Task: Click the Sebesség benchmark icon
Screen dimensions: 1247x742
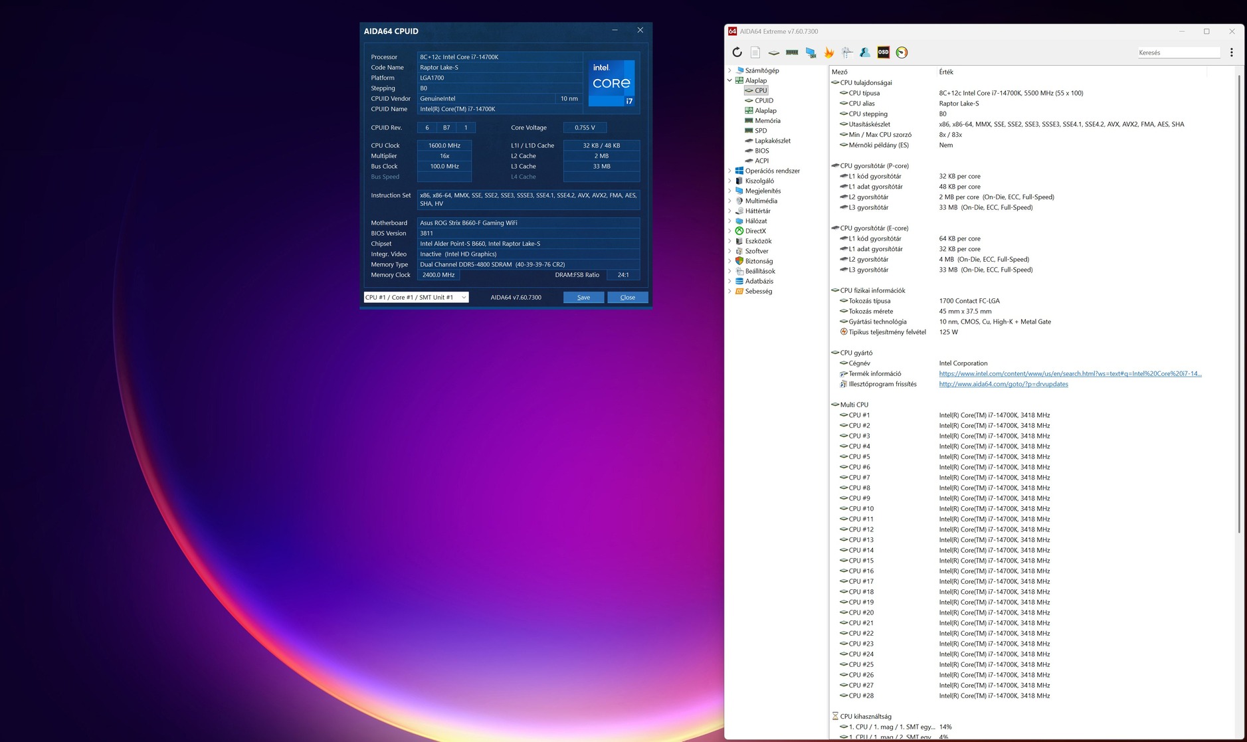Action: (739, 291)
